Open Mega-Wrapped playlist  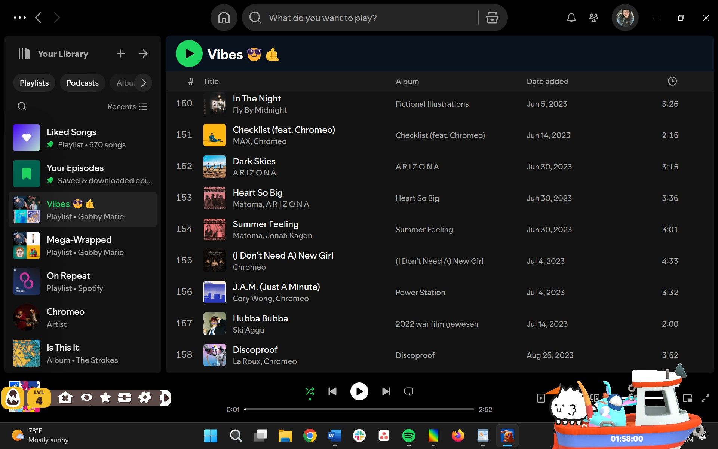point(82,245)
